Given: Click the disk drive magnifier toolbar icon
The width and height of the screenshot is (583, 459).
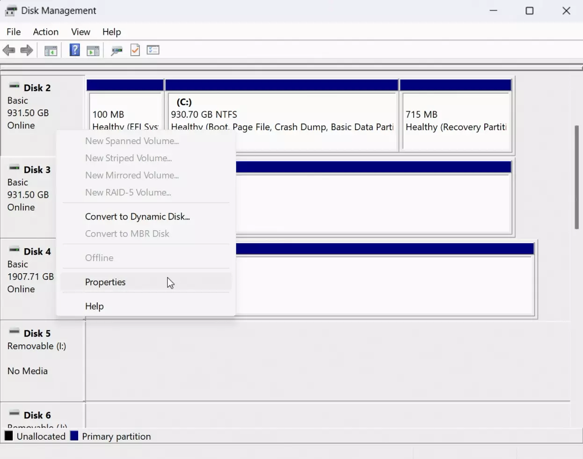Looking at the screenshot, I should [117, 51].
